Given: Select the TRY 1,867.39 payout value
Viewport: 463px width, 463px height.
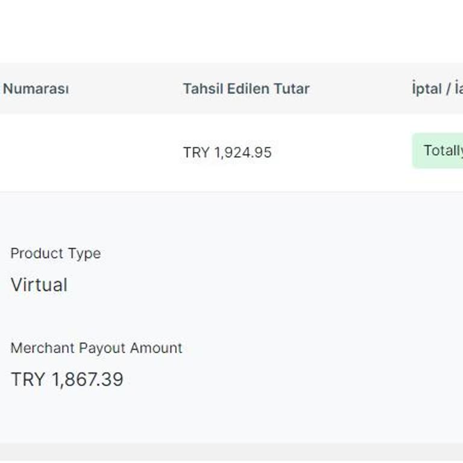Looking at the screenshot, I should [x=67, y=379].
